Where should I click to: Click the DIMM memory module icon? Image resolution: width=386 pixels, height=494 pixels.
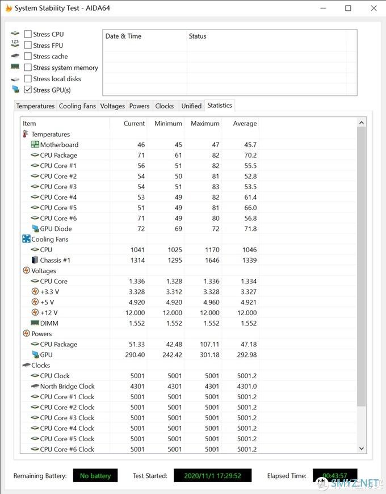35,323
